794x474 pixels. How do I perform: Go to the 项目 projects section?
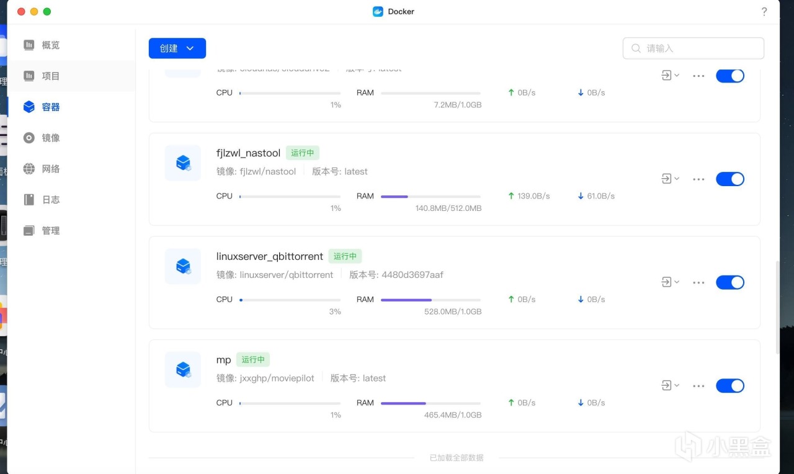click(x=71, y=76)
